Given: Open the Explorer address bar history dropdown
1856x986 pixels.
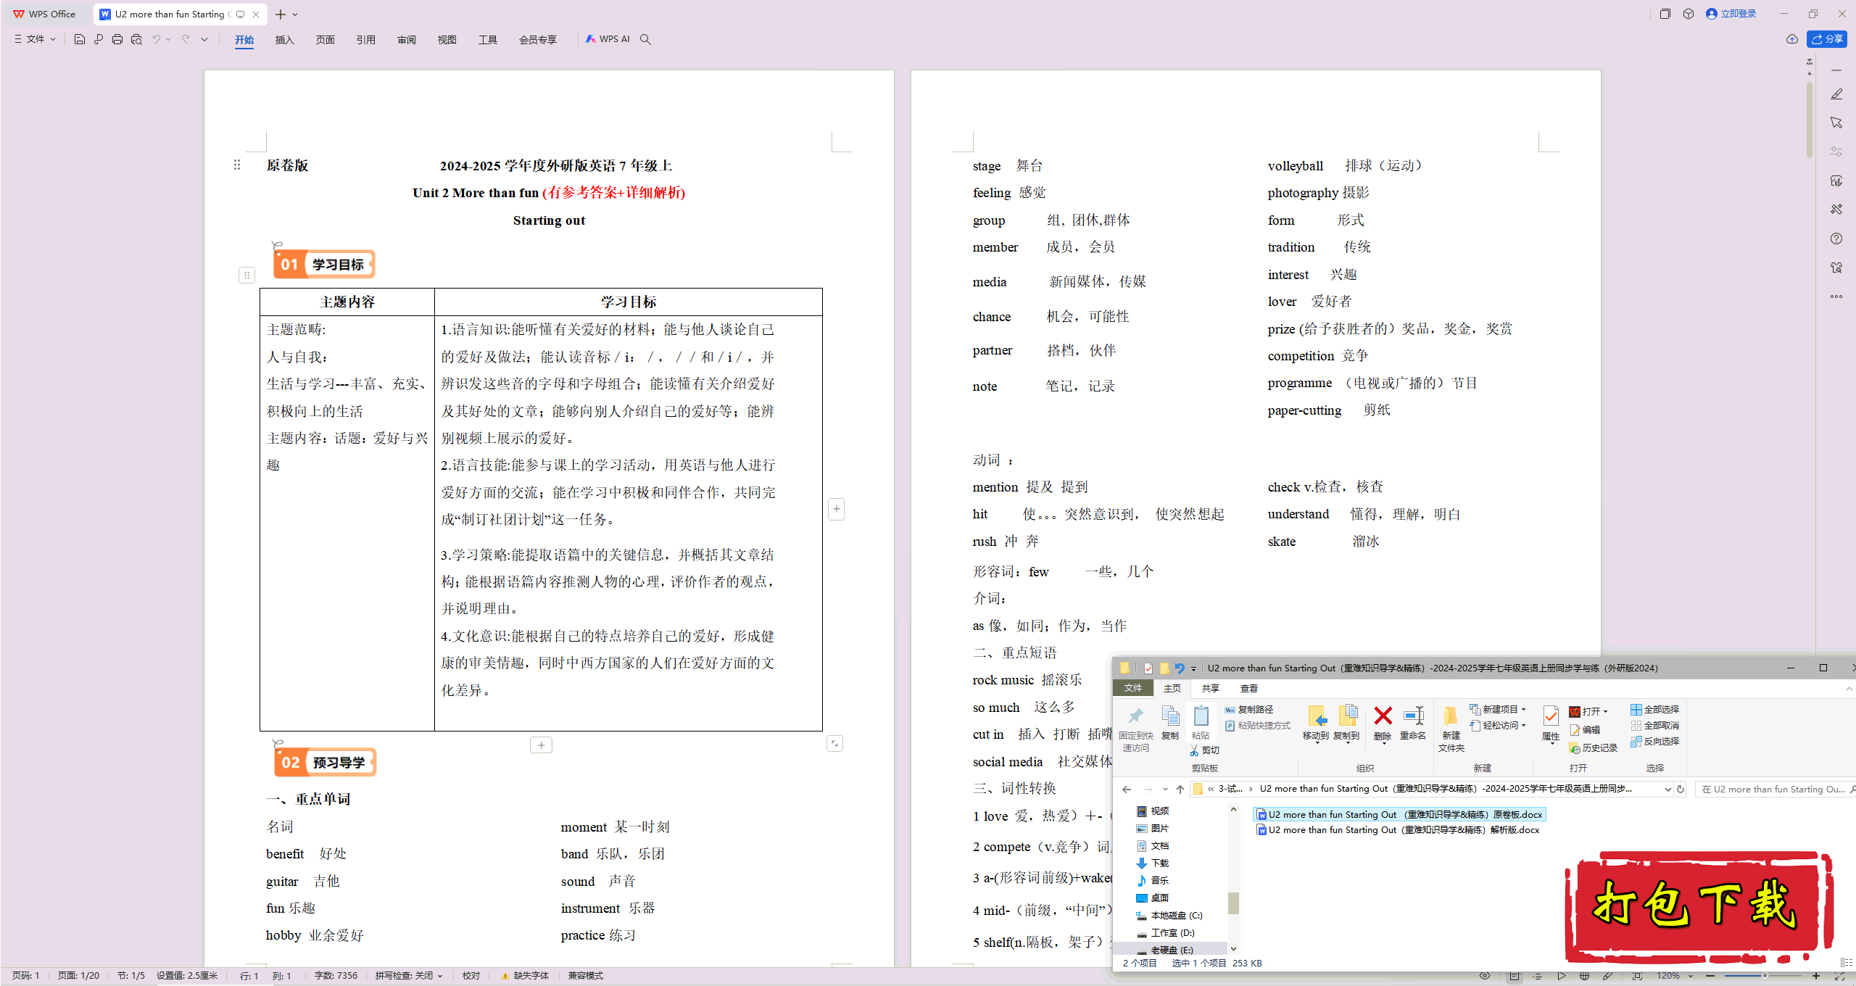Looking at the screenshot, I should [1667, 790].
